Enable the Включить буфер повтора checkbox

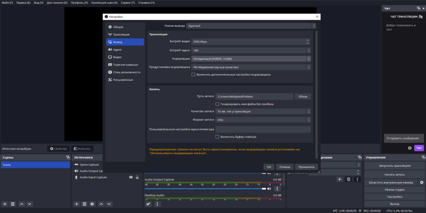[217, 137]
